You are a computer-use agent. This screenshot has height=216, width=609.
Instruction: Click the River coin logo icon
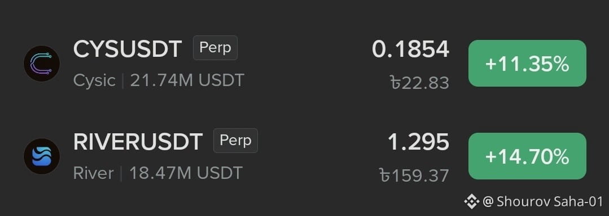tap(42, 156)
